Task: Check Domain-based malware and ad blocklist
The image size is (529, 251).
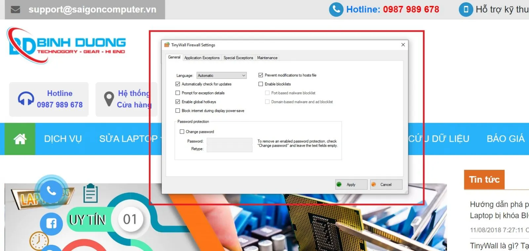Action: coord(267,102)
